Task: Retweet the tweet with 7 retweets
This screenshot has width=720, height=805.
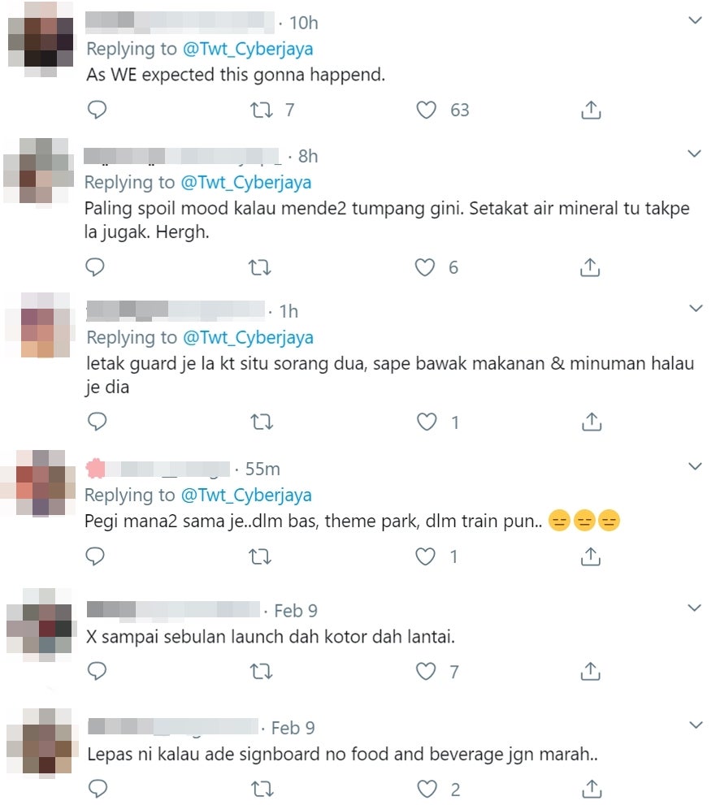Action: click(x=262, y=110)
